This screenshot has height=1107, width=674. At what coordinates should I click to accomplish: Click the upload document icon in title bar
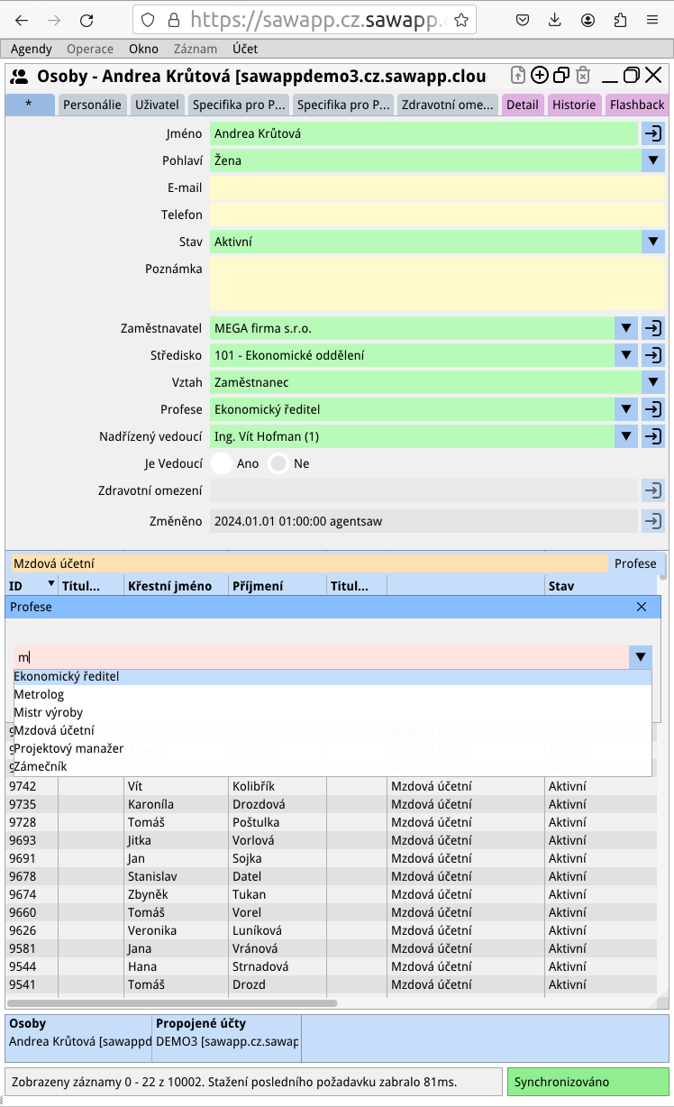click(x=517, y=76)
